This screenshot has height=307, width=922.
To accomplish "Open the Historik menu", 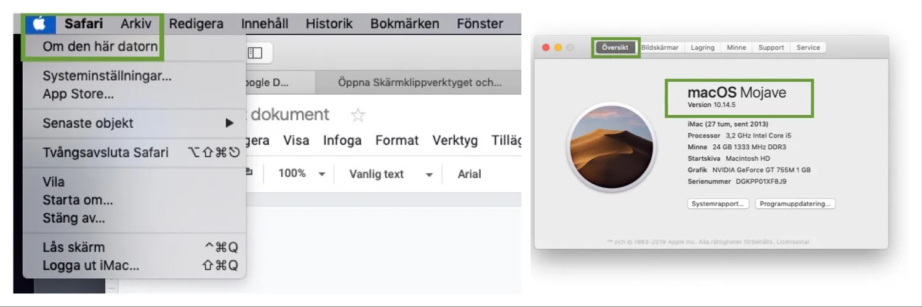I will click(x=329, y=24).
